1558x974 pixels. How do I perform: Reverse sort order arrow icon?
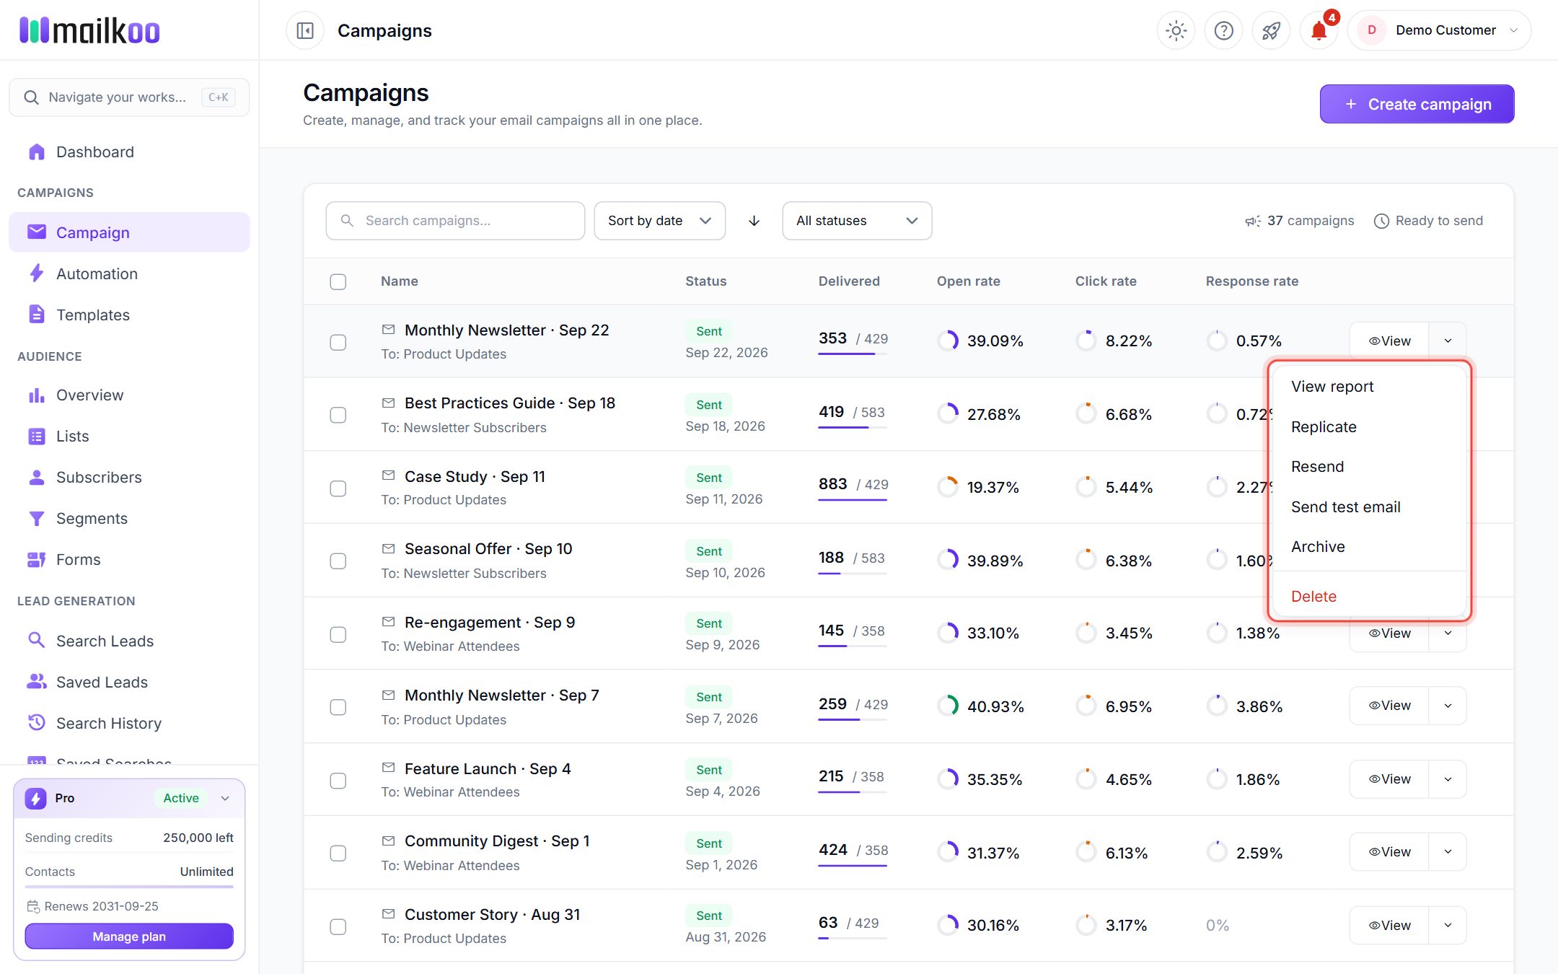tap(754, 221)
